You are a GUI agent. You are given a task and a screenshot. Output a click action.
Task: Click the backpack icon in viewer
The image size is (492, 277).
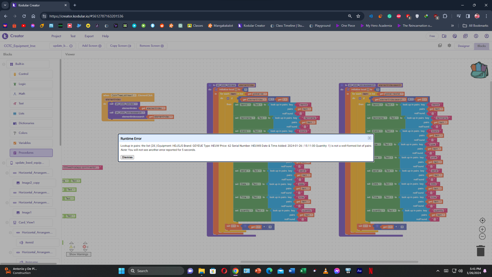coord(479,70)
